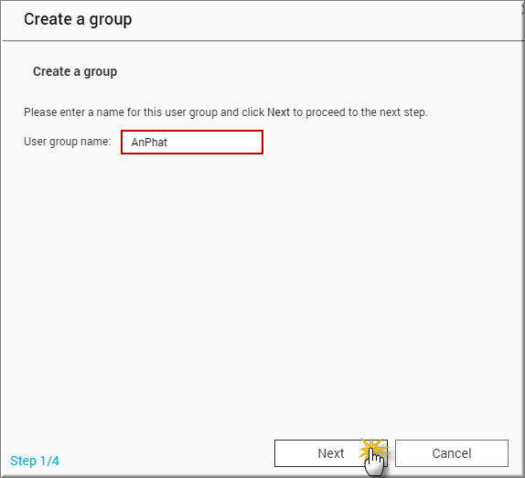The height and width of the screenshot is (478, 525).
Task: Click the title bar separator line area
Action: (262, 41)
